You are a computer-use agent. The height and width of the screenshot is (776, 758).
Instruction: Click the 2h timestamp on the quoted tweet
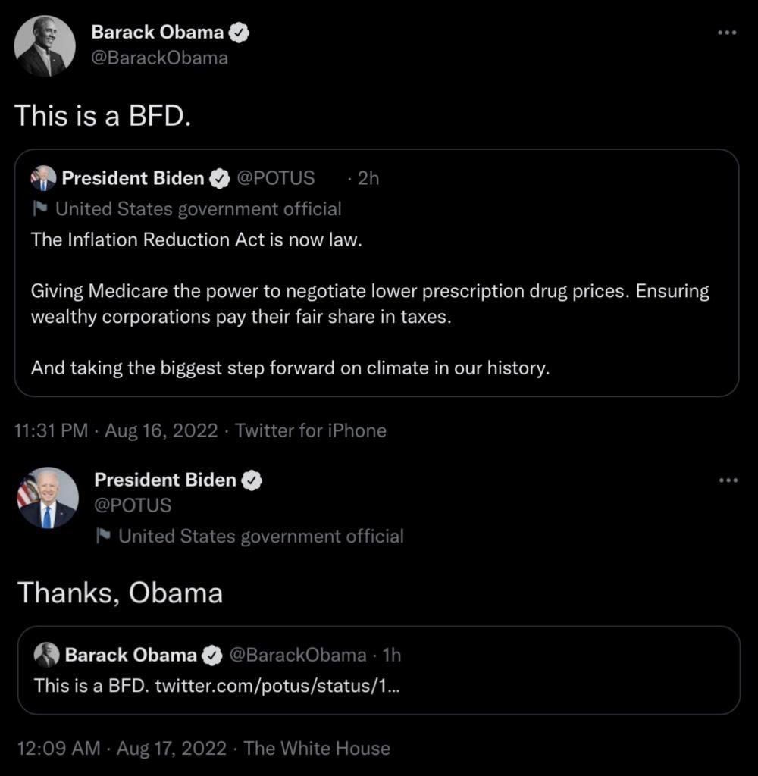coord(369,178)
